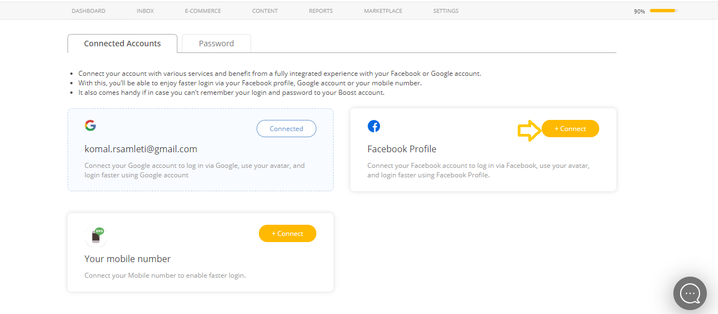
Task: Click the Google logo icon
Action: 90,125
